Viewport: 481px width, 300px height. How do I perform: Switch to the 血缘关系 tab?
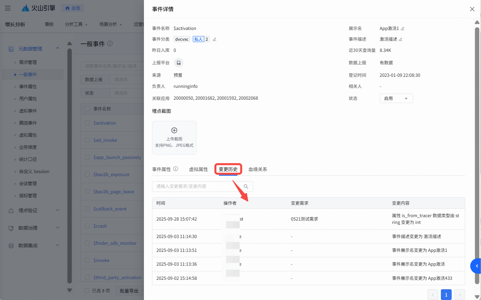point(258,169)
